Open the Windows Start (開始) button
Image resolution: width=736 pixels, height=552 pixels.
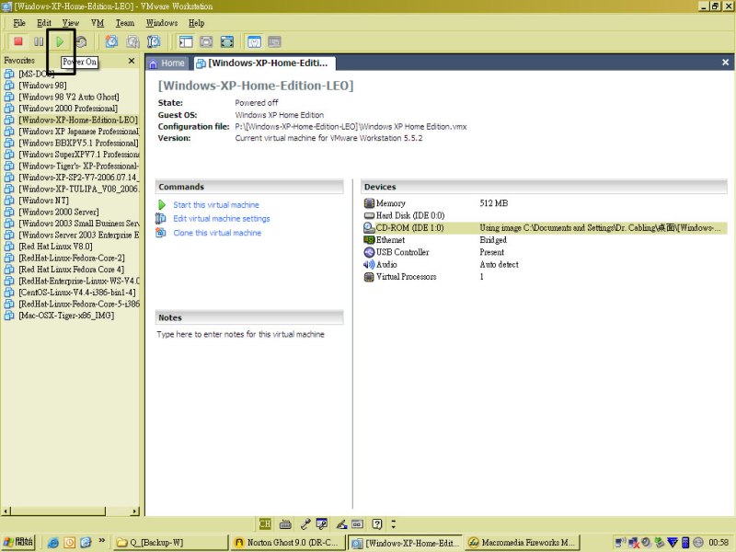click(x=17, y=542)
